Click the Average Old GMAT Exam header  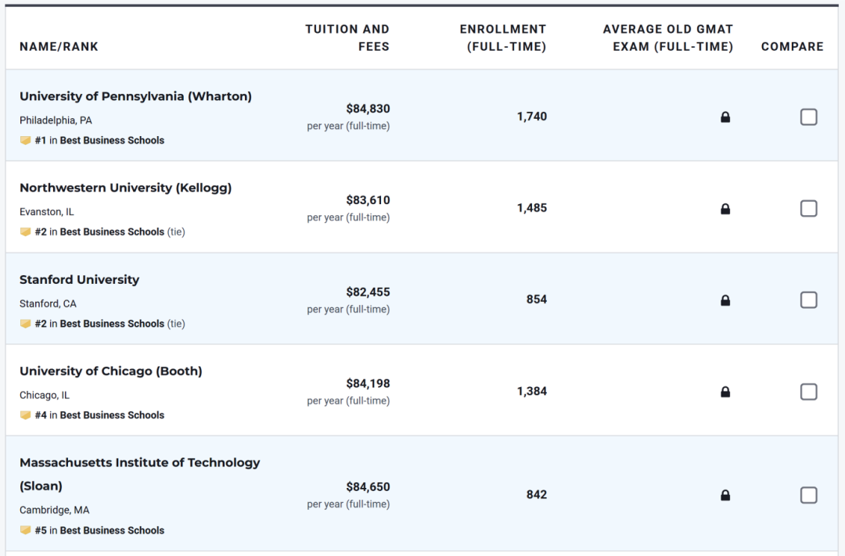coord(667,38)
